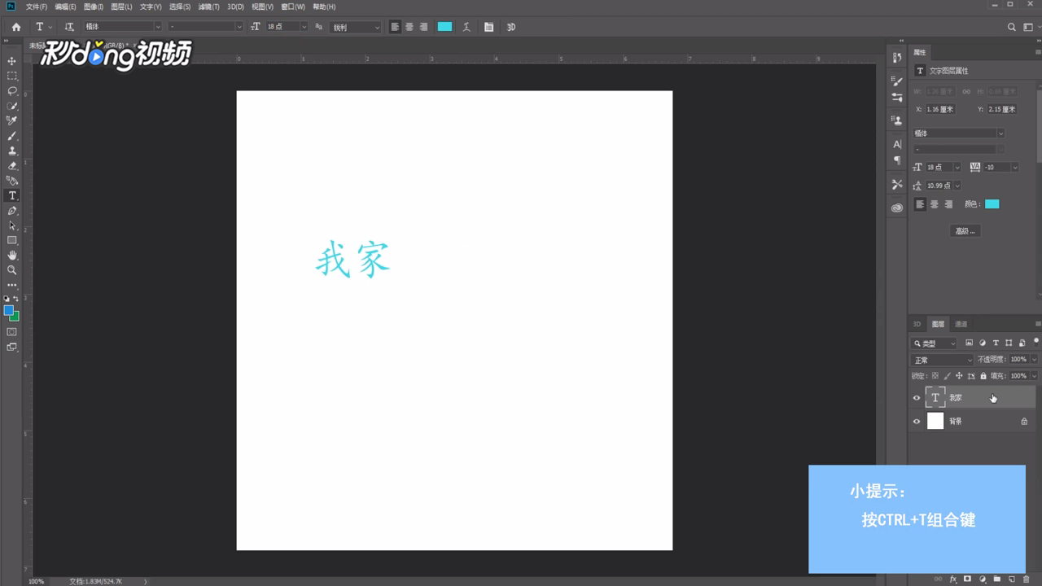This screenshot has width=1042, height=586.
Task: Pick the Hand tool
Action: click(x=11, y=253)
